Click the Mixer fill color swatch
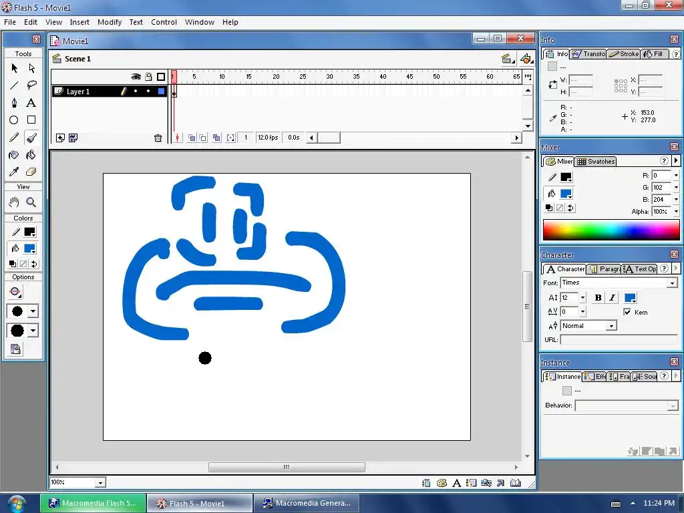The image size is (684, 513). tap(566, 194)
